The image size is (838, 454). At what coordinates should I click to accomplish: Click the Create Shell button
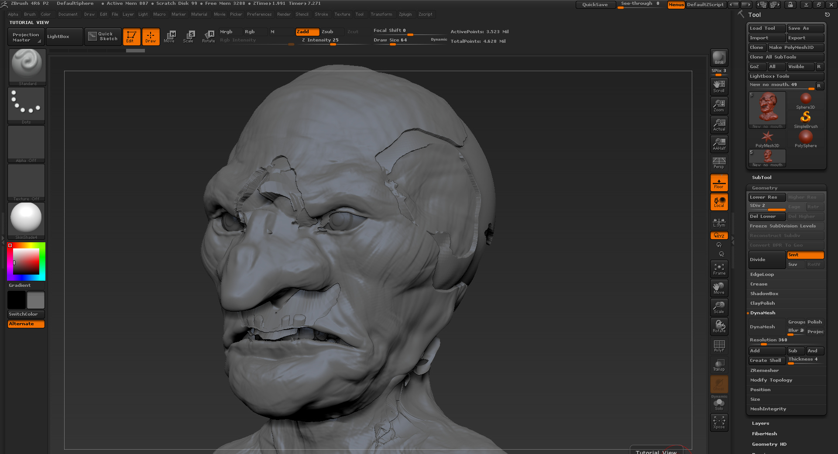pyautogui.click(x=767, y=361)
